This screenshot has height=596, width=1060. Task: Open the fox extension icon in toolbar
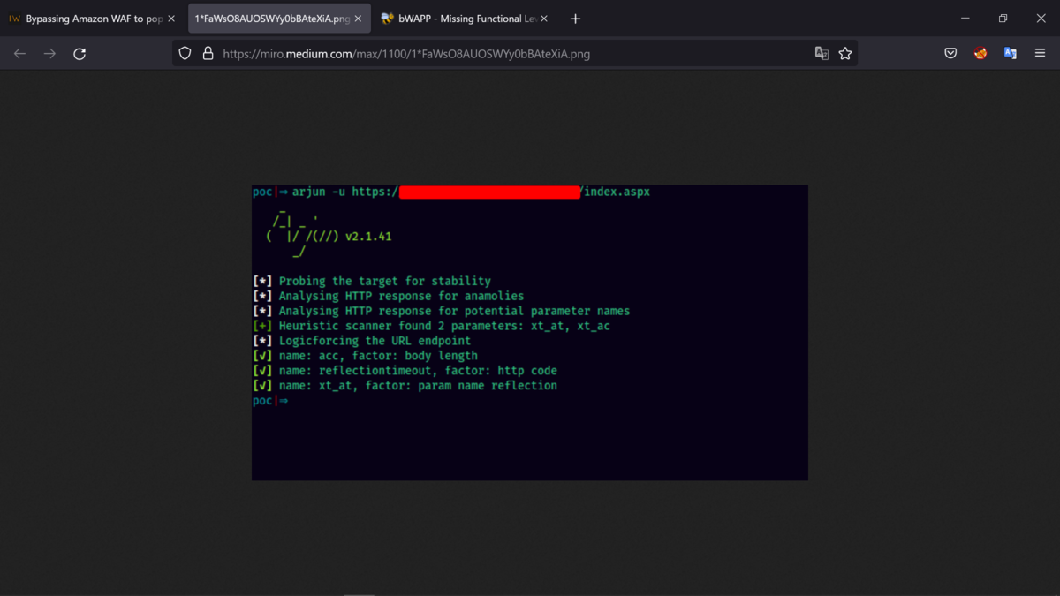[980, 54]
